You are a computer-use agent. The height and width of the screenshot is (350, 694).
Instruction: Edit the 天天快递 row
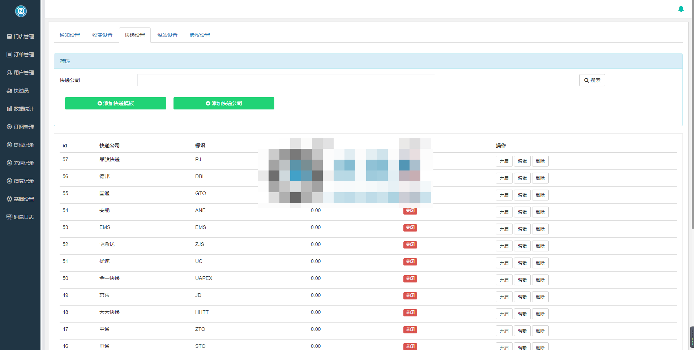(x=522, y=314)
